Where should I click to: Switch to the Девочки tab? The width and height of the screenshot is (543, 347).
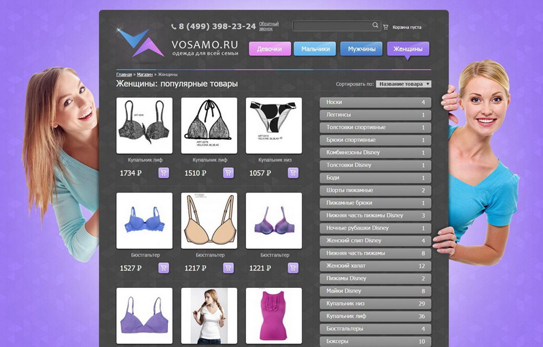tap(270, 49)
